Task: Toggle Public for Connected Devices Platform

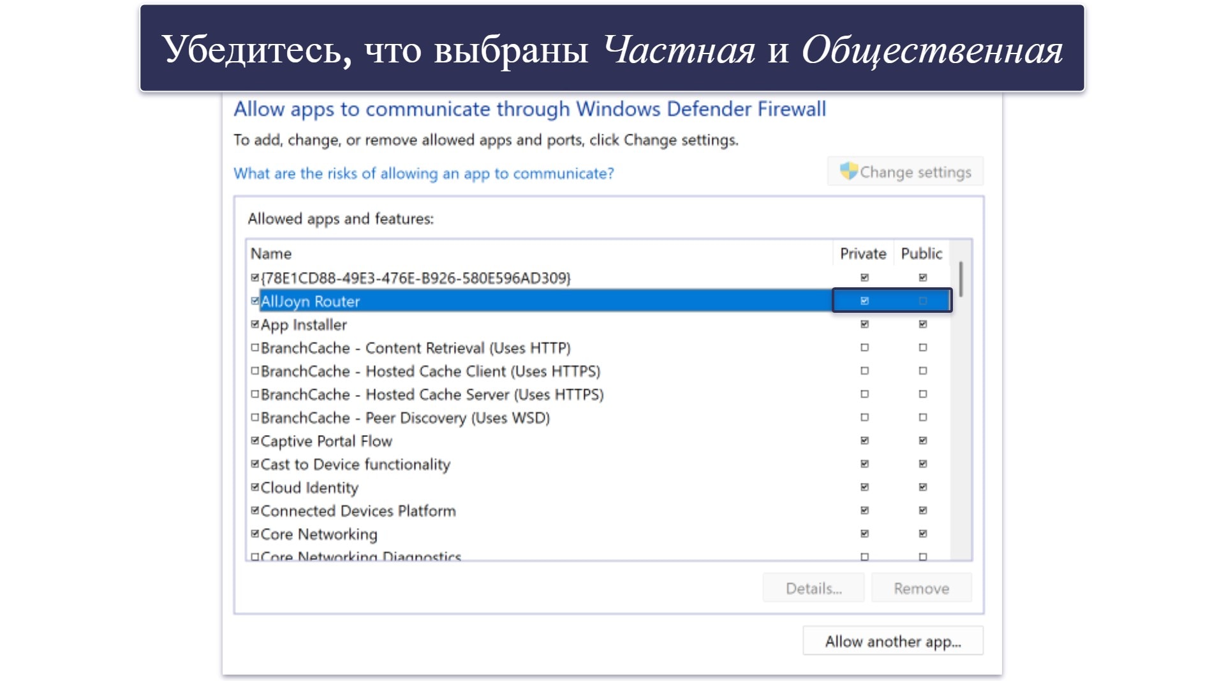Action: (922, 510)
